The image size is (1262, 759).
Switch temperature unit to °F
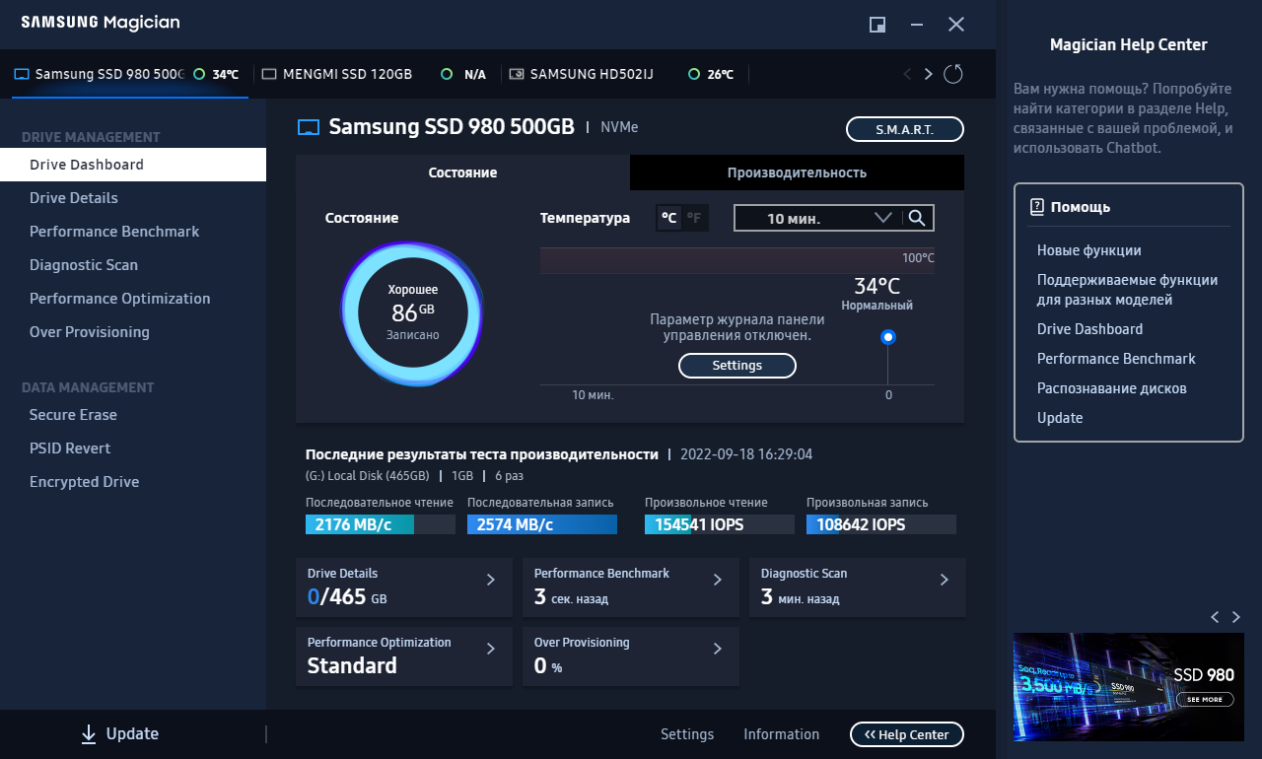(x=695, y=218)
